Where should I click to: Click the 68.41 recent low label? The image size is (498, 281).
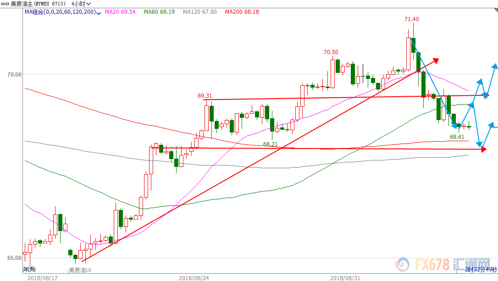[457, 137]
